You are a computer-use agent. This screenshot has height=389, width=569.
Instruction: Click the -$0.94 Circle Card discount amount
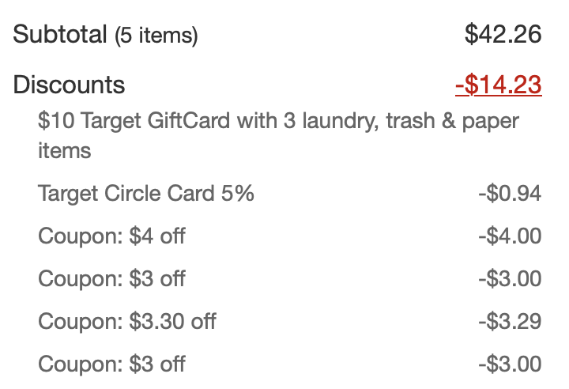[x=510, y=193]
